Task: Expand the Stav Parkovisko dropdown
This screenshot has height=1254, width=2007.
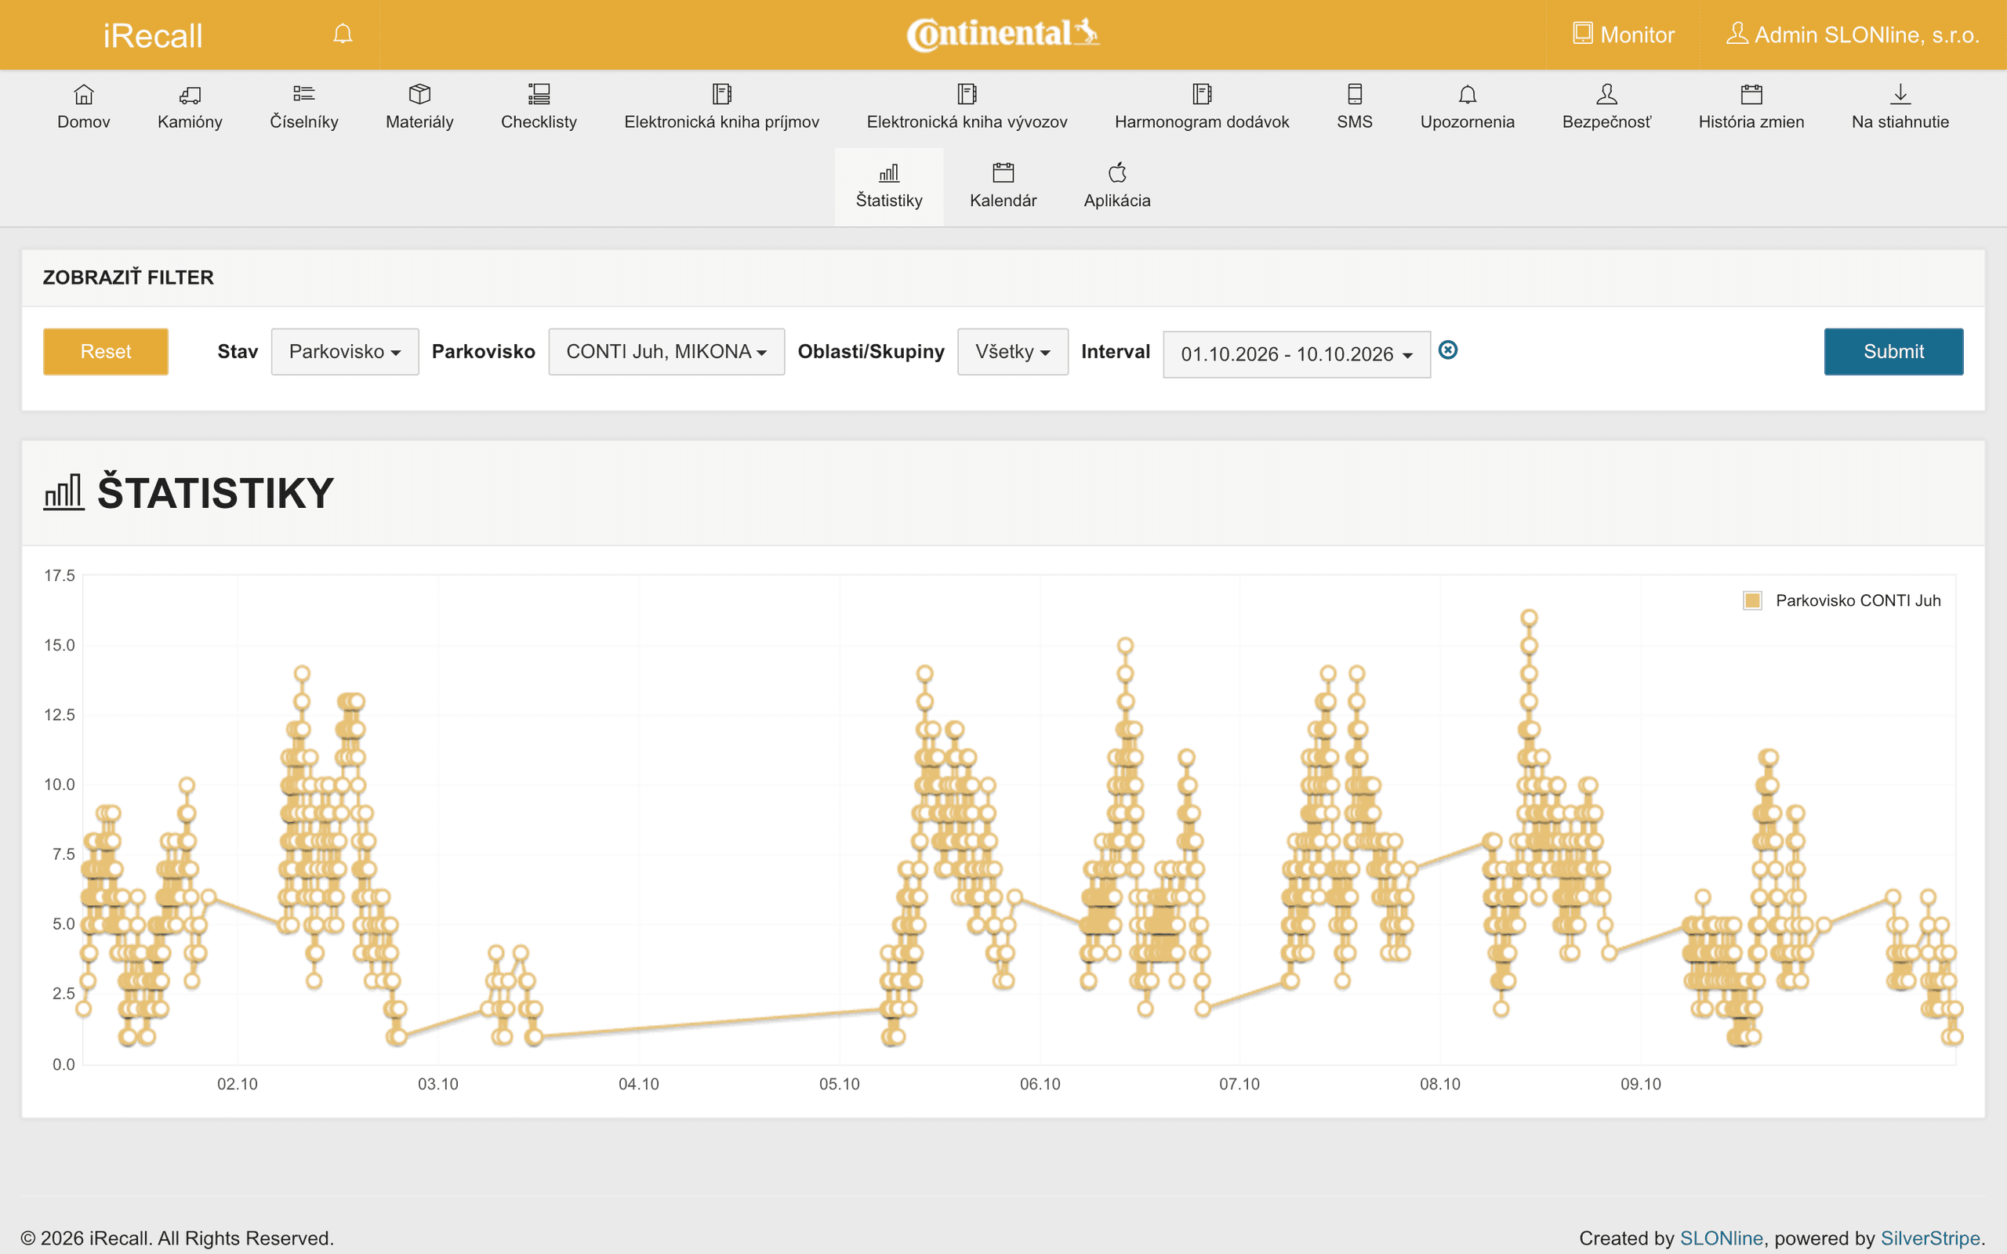Action: click(x=345, y=352)
